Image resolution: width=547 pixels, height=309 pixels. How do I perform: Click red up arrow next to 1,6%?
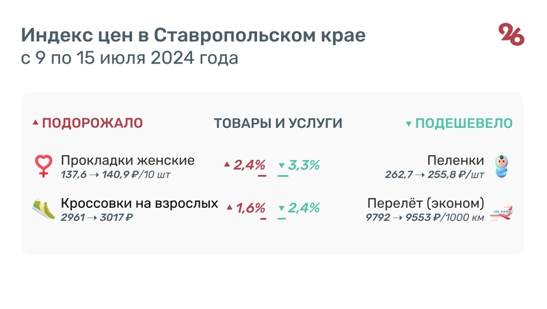230,208
